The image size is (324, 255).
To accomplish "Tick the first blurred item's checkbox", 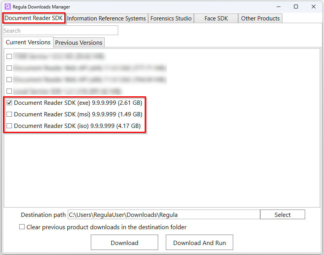I will (x=9, y=56).
